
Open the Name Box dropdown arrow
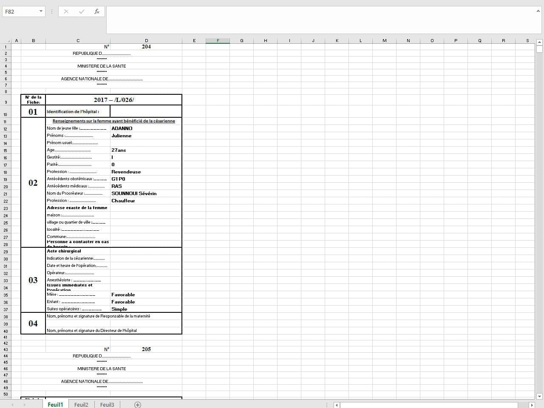pos(41,11)
